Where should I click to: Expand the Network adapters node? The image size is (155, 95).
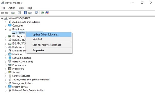[6, 58]
